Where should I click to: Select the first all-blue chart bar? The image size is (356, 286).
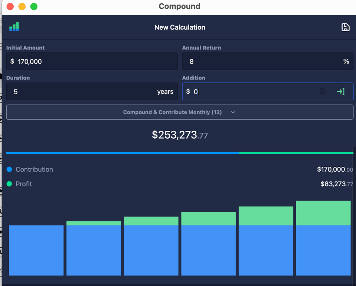[36, 250]
